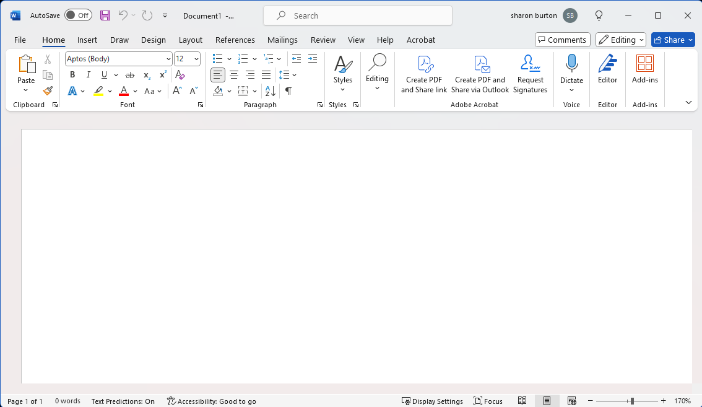
Task: Expand the font name dropdown
Action: tap(168, 59)
